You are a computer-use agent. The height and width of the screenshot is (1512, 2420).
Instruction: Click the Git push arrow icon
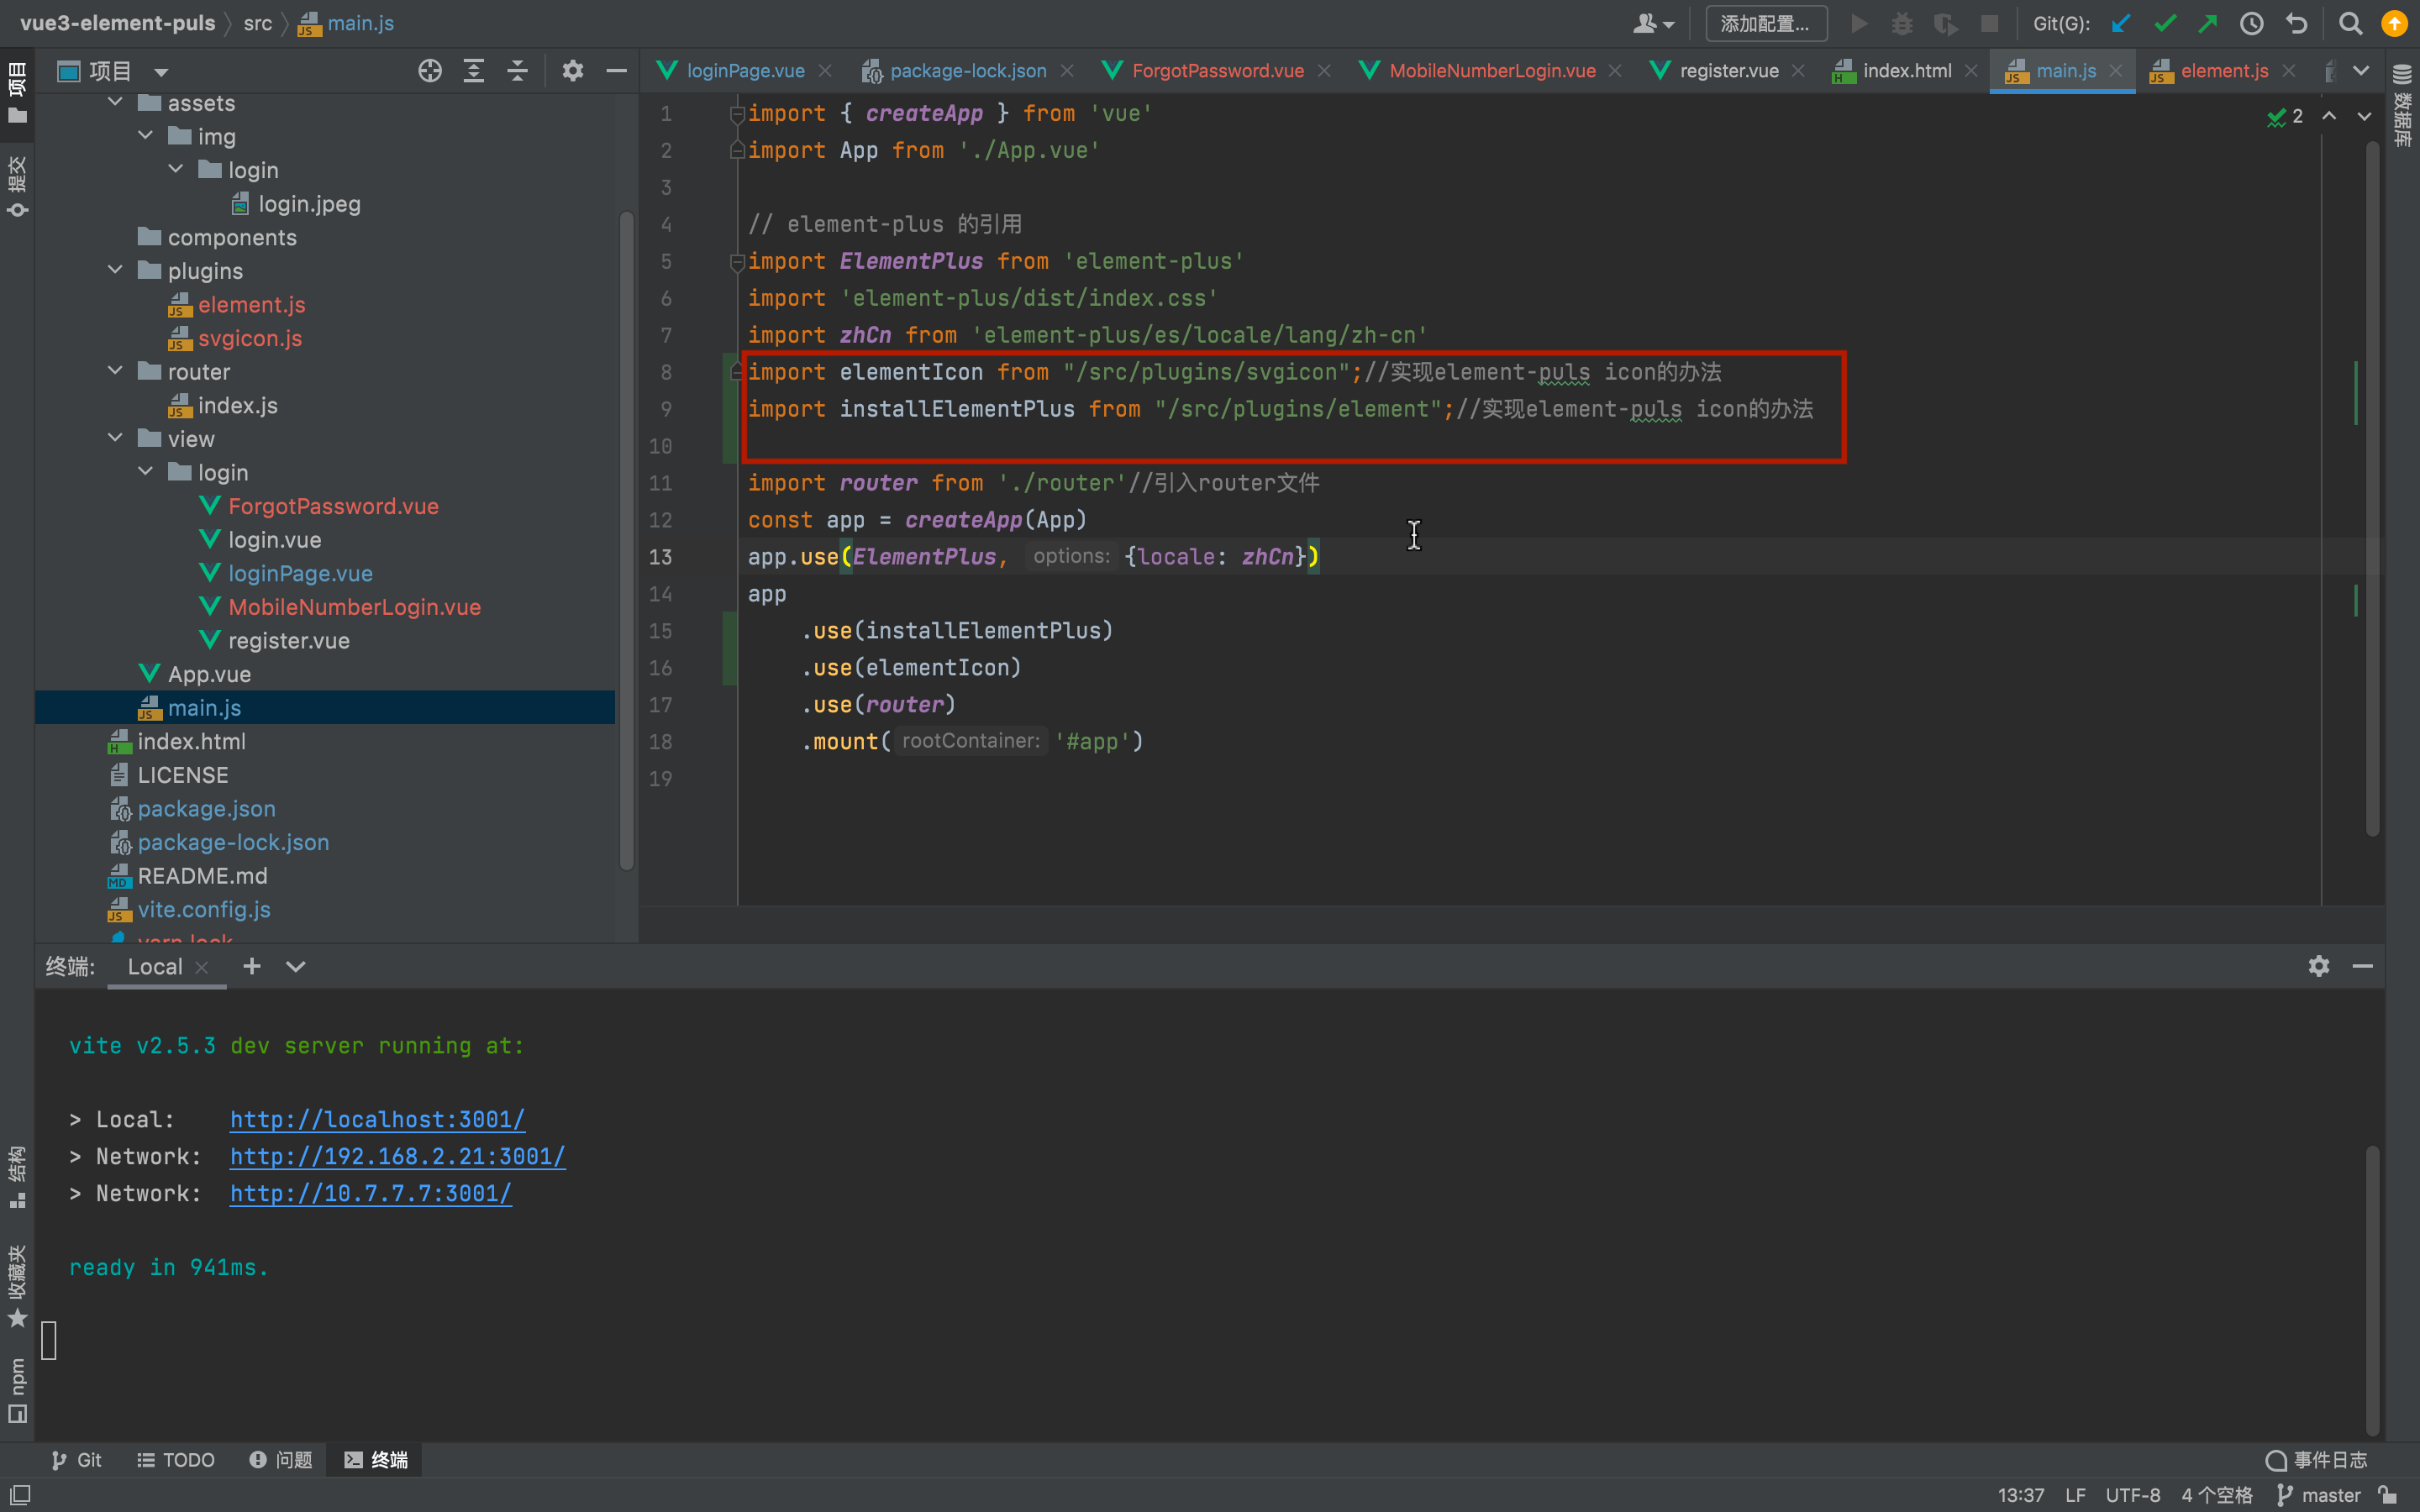(2207, 23)
